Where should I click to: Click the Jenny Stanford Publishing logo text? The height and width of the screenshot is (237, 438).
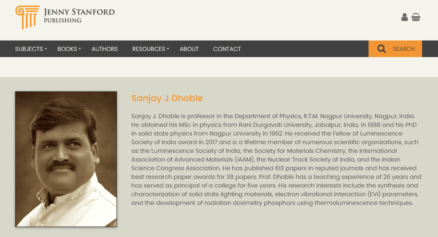click(79, 12)
